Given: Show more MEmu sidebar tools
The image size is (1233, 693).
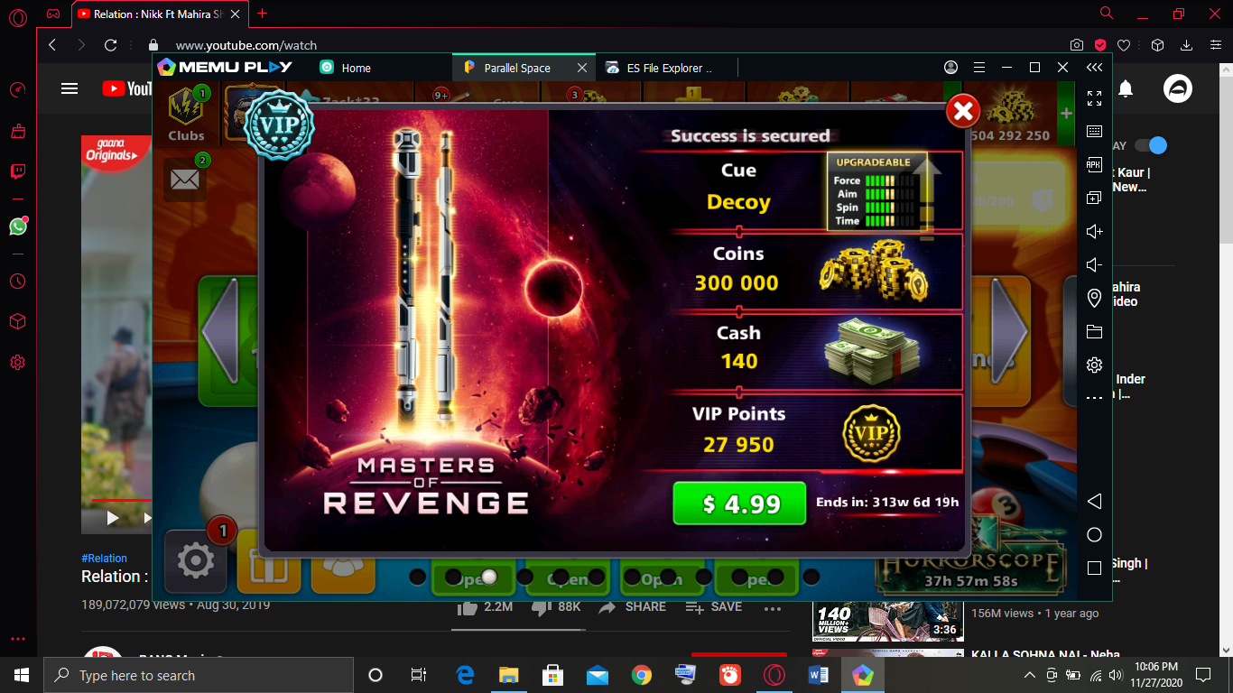Looking at the screenshot, I should (x=1094, y=397).
